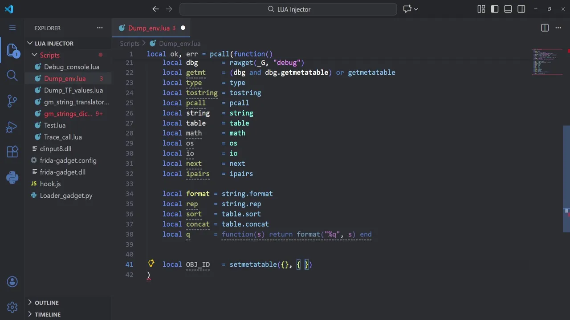
Task: Click the Scripts breadcrumb item
Action: [x=130, y=44]
